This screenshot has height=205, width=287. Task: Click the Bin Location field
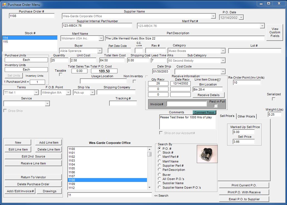click(208, 89)
